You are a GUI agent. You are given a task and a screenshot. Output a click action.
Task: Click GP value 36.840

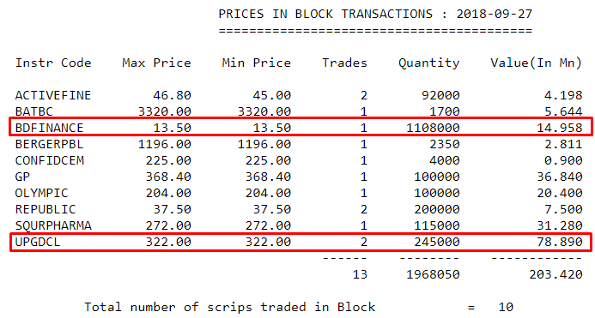pyautogui.click(x=559, y=177)
